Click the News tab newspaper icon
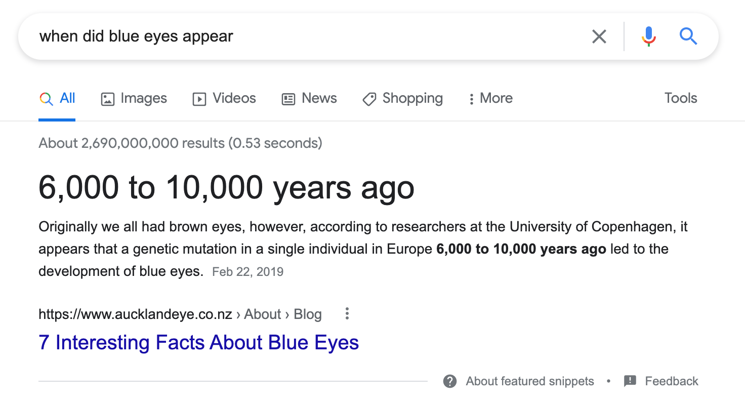The width and height of the screenshot is (745, 403). point(288,99)
